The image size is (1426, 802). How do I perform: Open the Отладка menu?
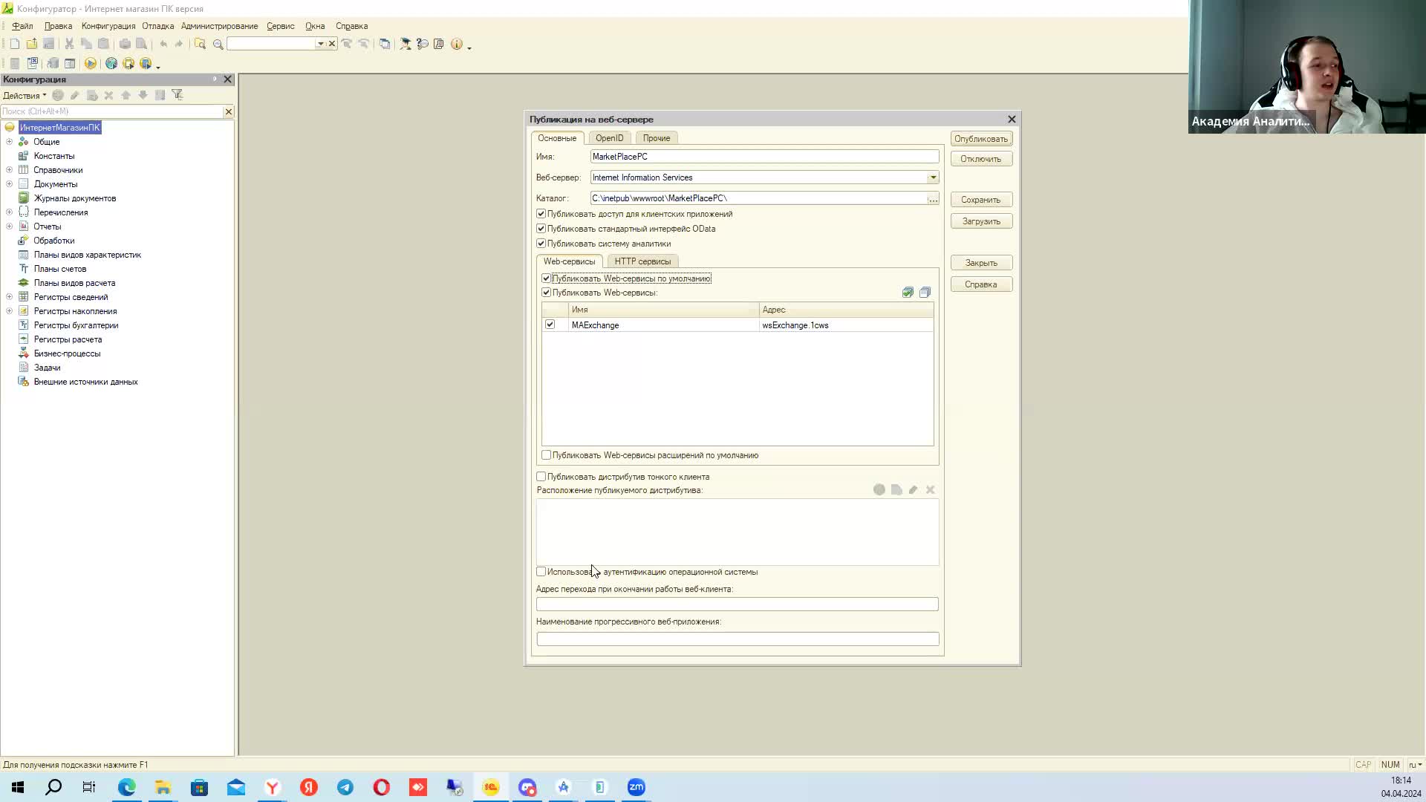158,26
